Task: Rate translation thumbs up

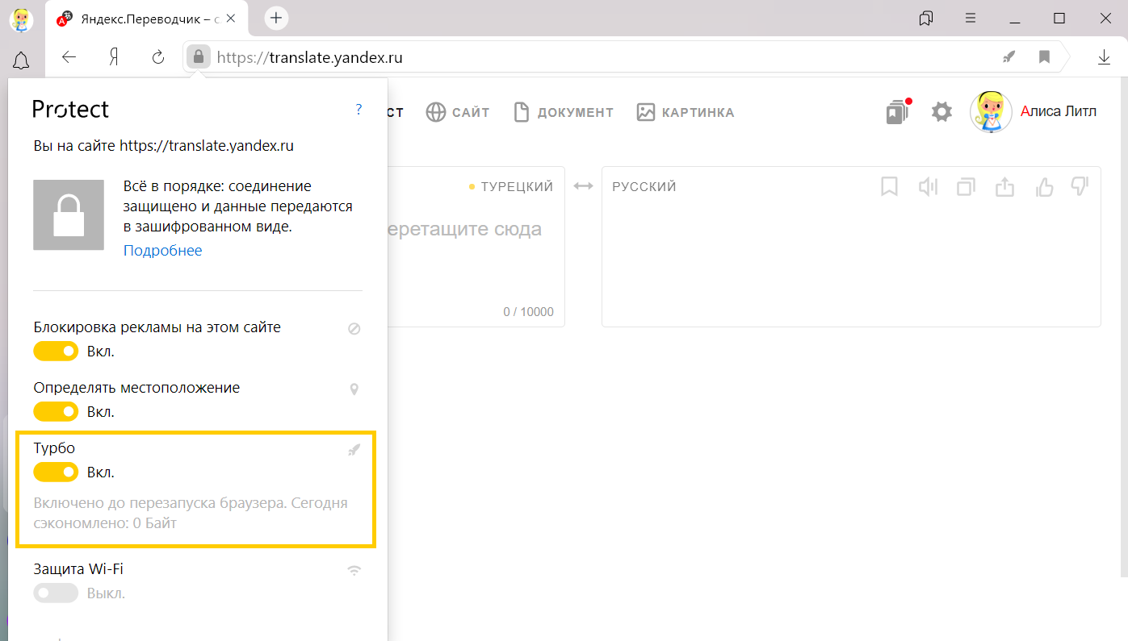Action: pos(1044,187)
